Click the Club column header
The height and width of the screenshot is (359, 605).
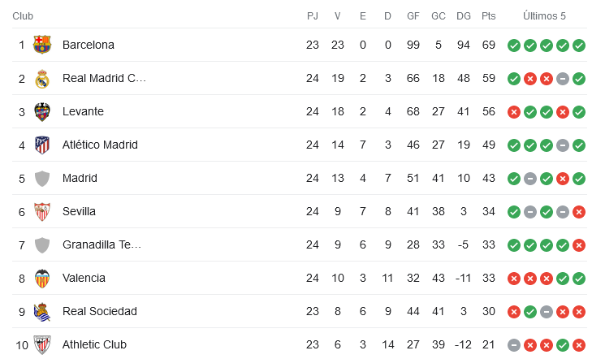coord(23,15)
